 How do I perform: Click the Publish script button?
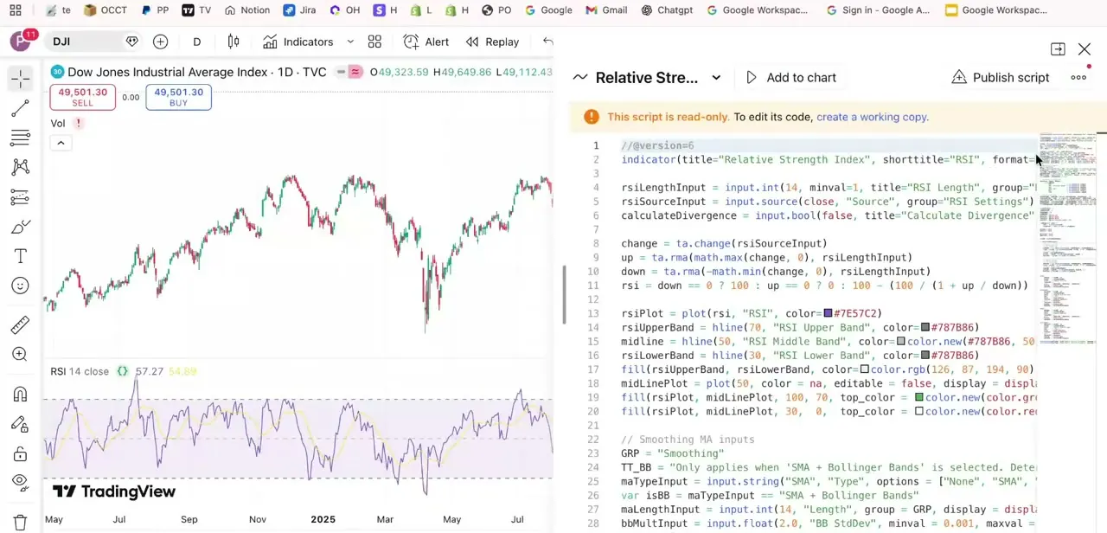coord(1000,78)
